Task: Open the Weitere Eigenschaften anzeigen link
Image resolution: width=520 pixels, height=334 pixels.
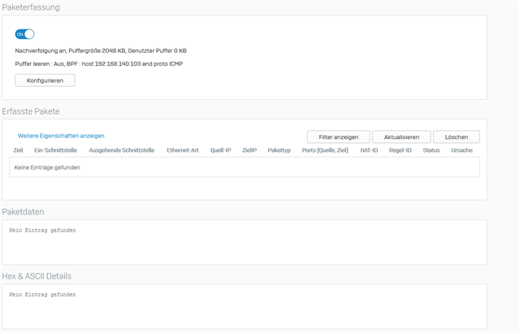Action: pyautogui.click(x=61, y=136)
